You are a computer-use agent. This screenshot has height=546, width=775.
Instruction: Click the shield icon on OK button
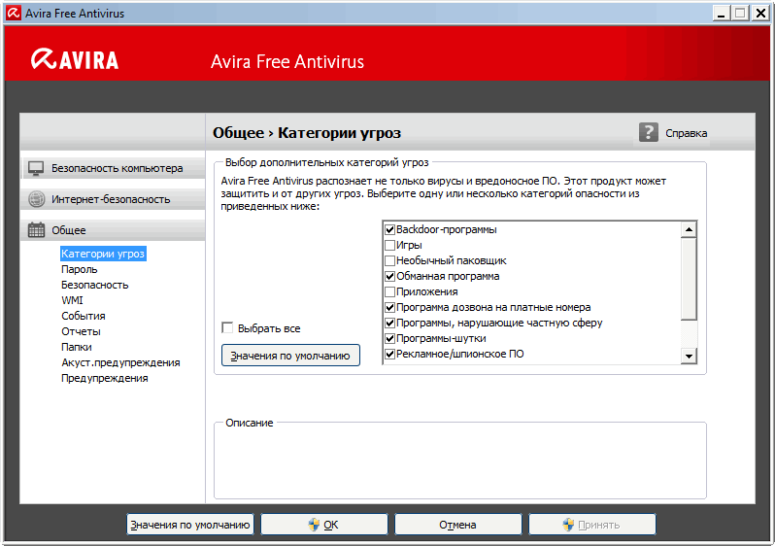[314, 525]
